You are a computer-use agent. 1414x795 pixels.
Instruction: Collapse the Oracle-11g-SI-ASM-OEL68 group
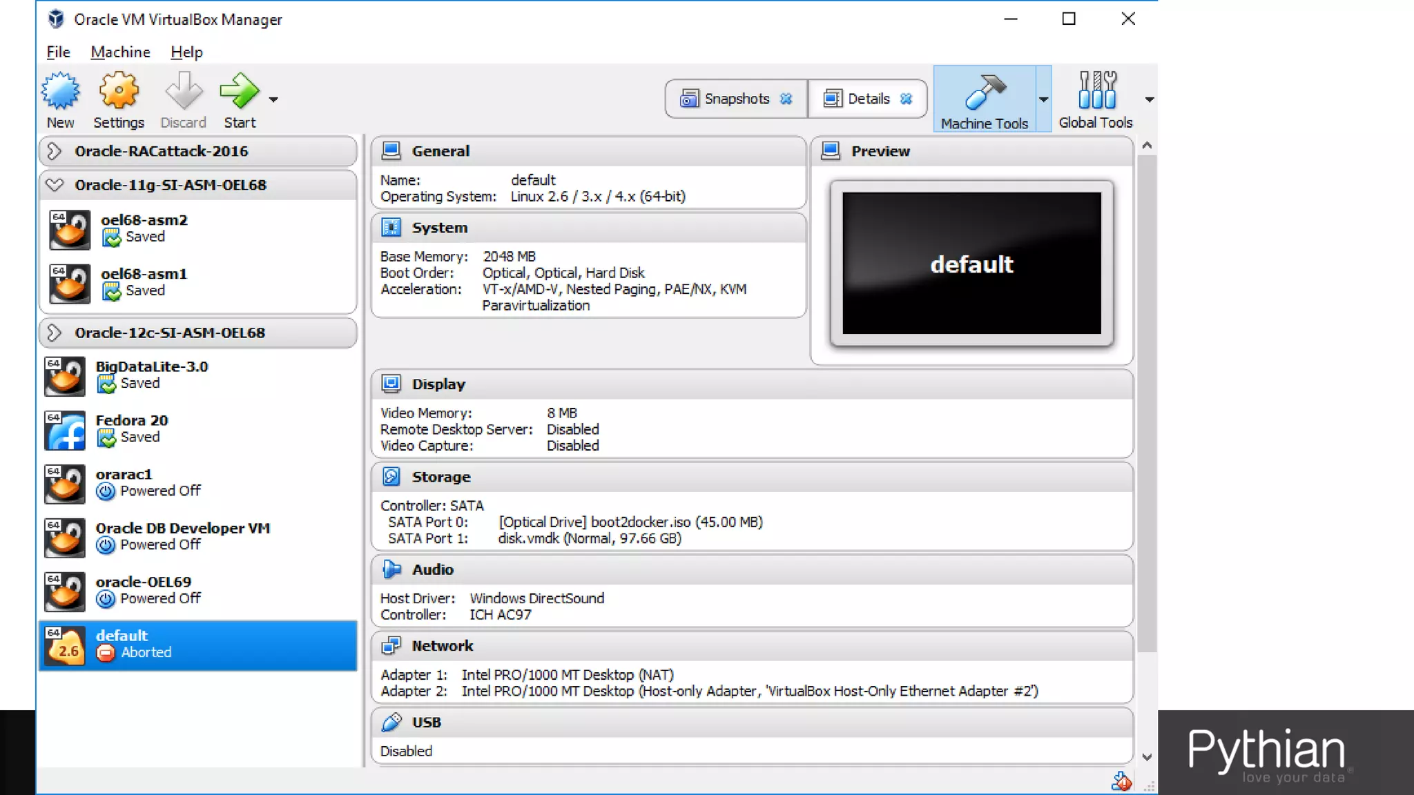55,185
